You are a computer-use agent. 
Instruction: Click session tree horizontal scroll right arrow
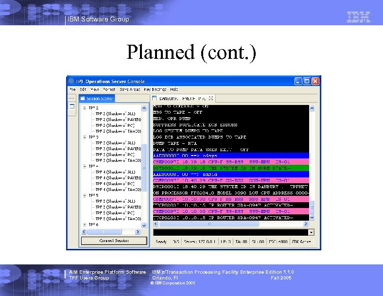pos(138,231)
